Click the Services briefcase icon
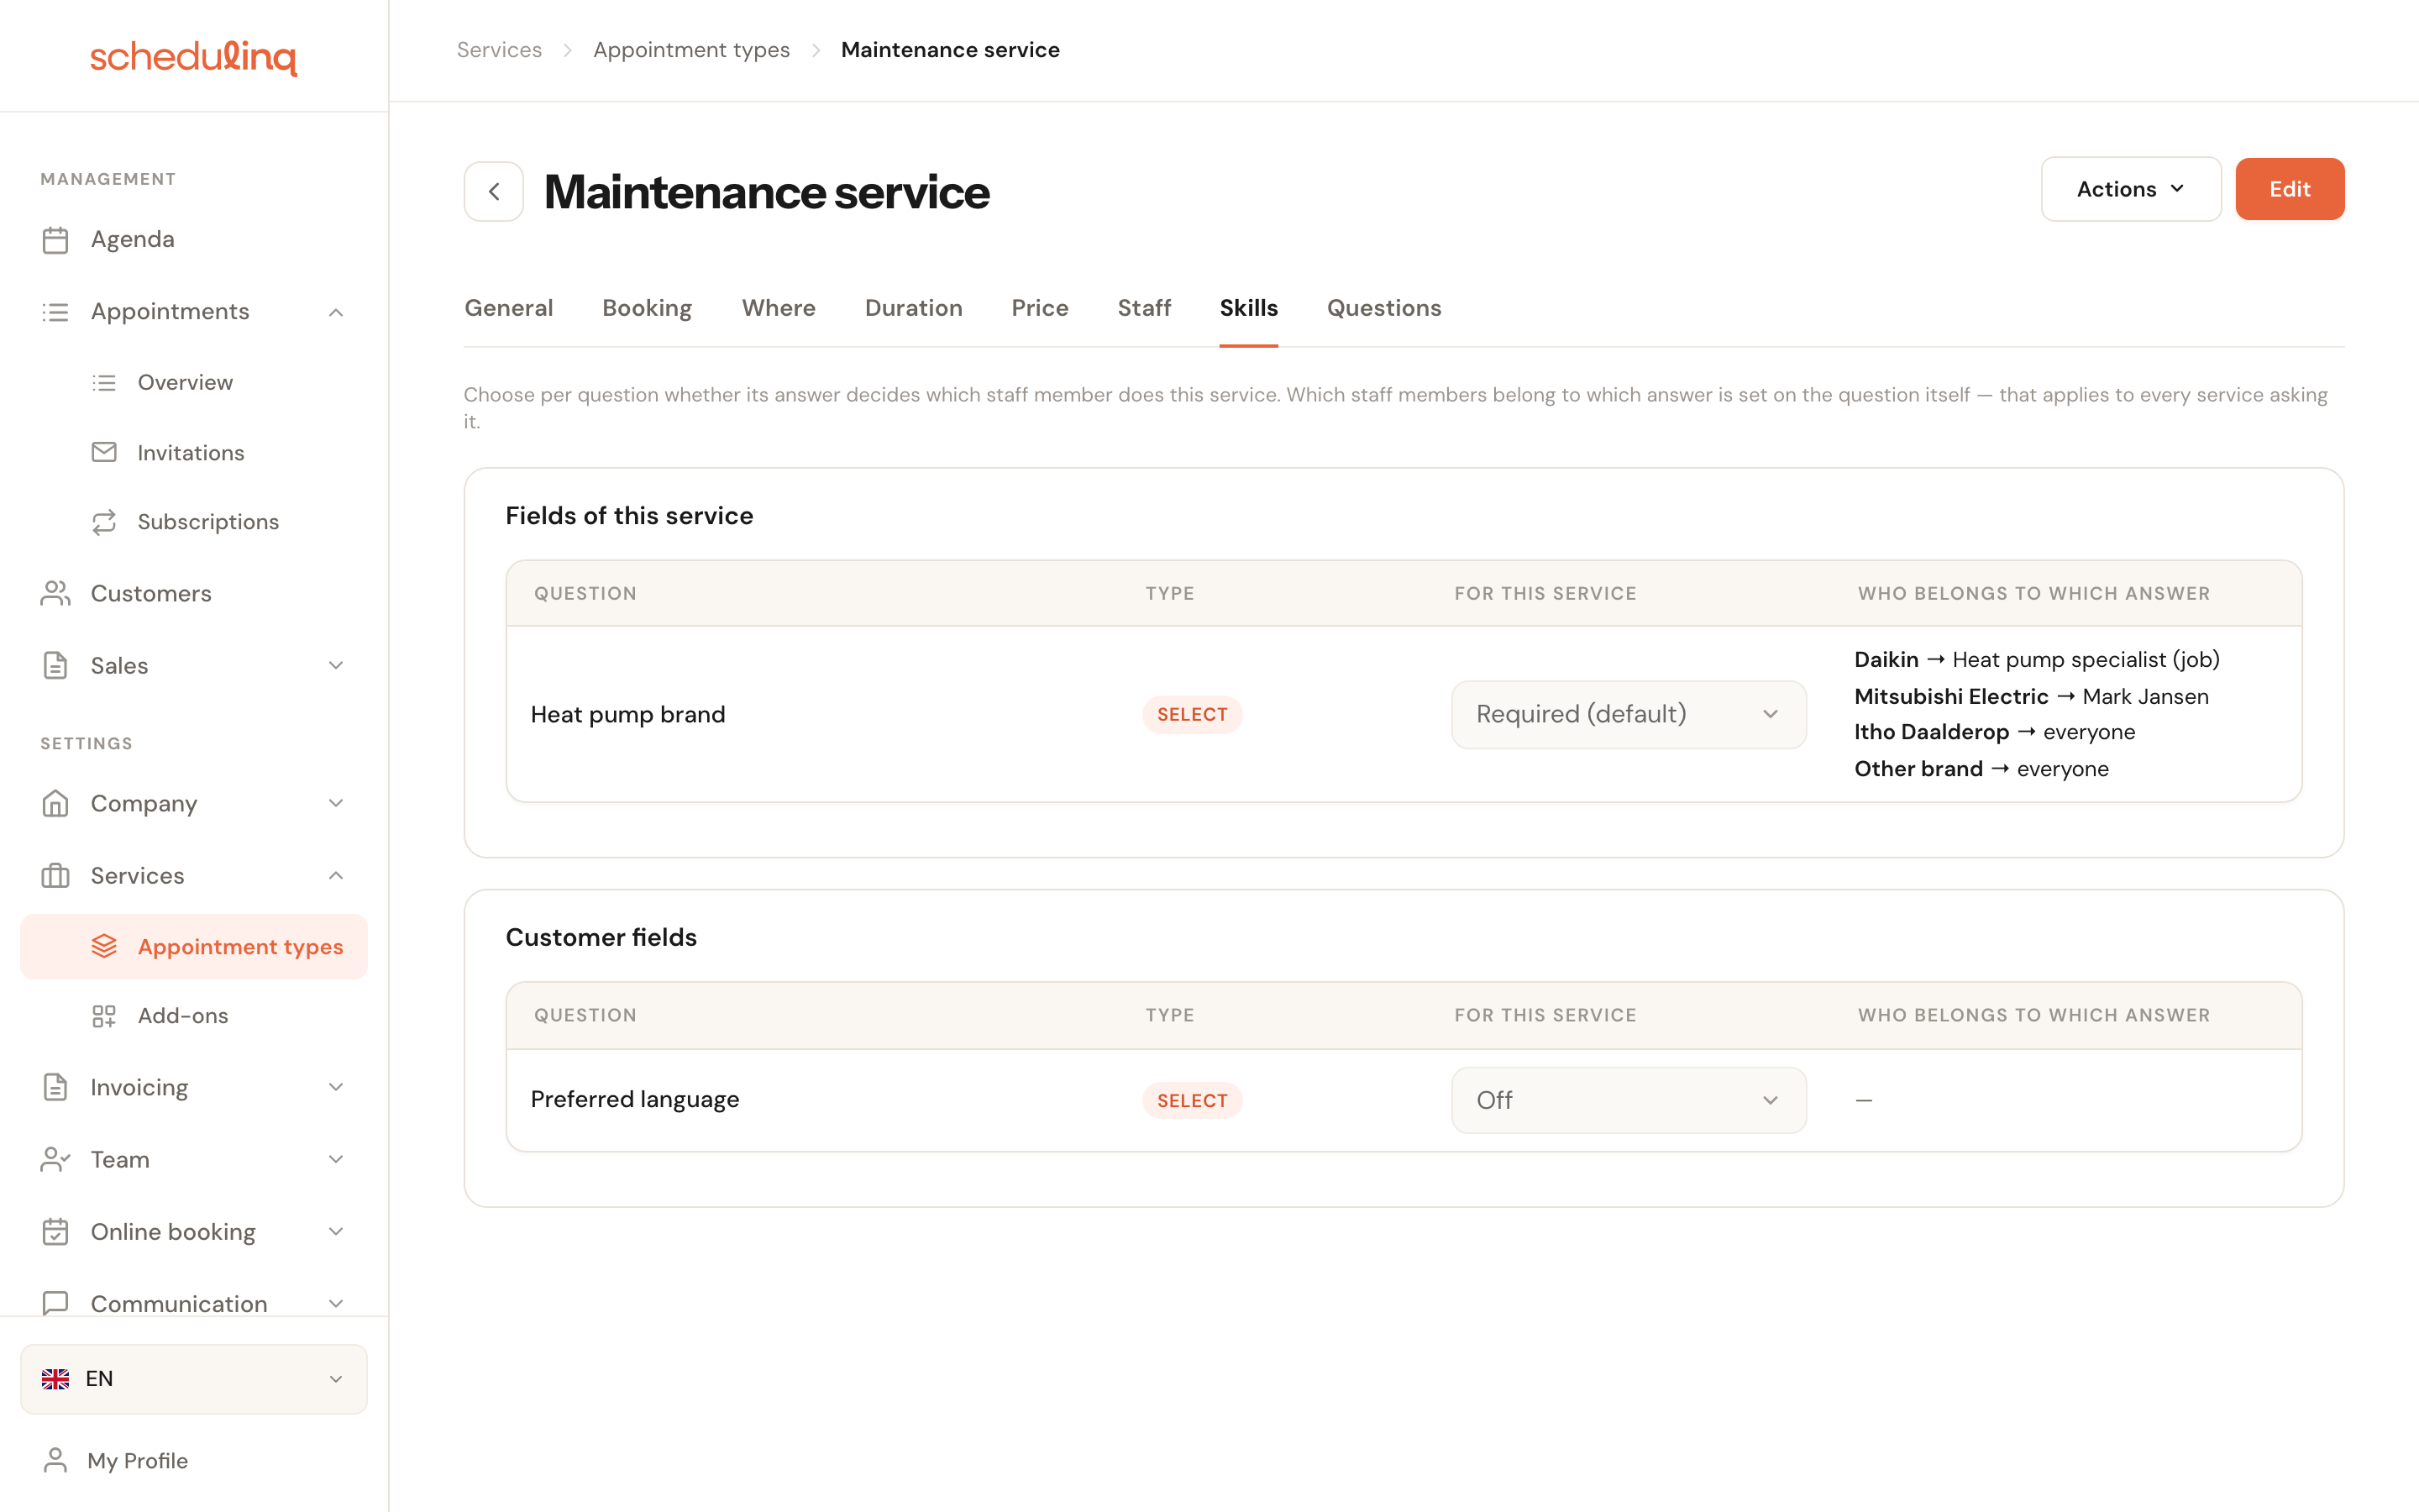 (x=55, y=876)
